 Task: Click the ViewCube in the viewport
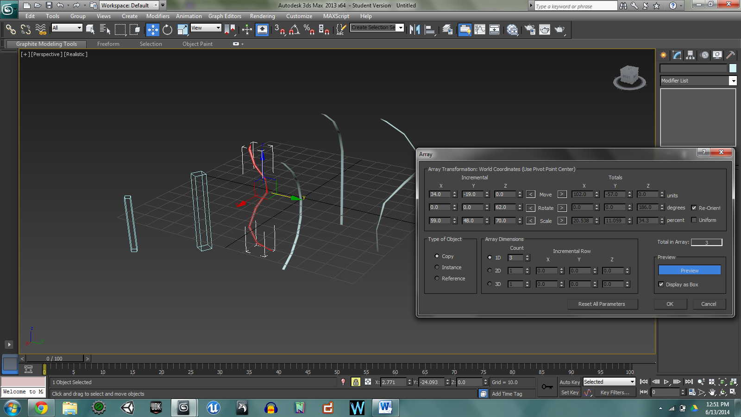[x=629, y=77]
